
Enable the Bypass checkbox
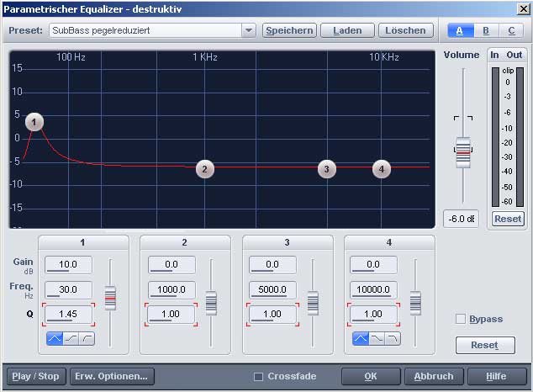coord(460,319)
